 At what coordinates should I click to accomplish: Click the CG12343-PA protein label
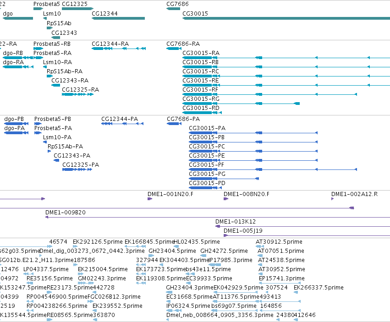pos(72,156)
